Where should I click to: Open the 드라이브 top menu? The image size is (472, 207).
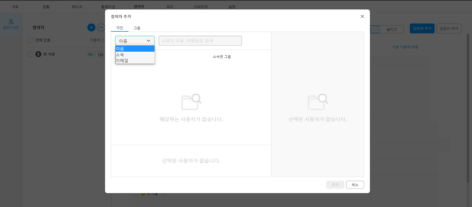(x=201, y=7)
